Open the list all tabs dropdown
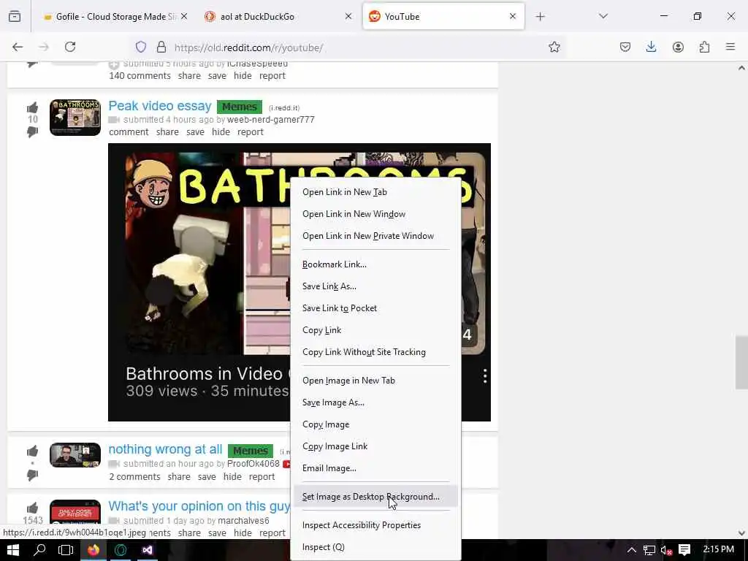Image resolution: width=748 pixels, height=561 pixels. tap(603, 16)
